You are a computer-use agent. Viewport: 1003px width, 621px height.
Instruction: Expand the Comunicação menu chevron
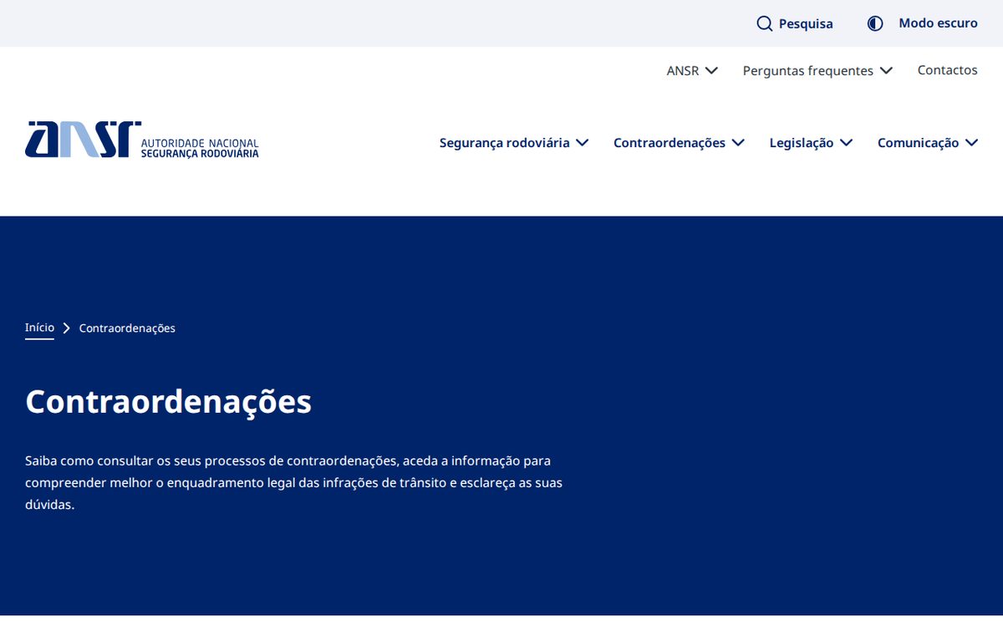pyautogui.click(x=971, y=142)
